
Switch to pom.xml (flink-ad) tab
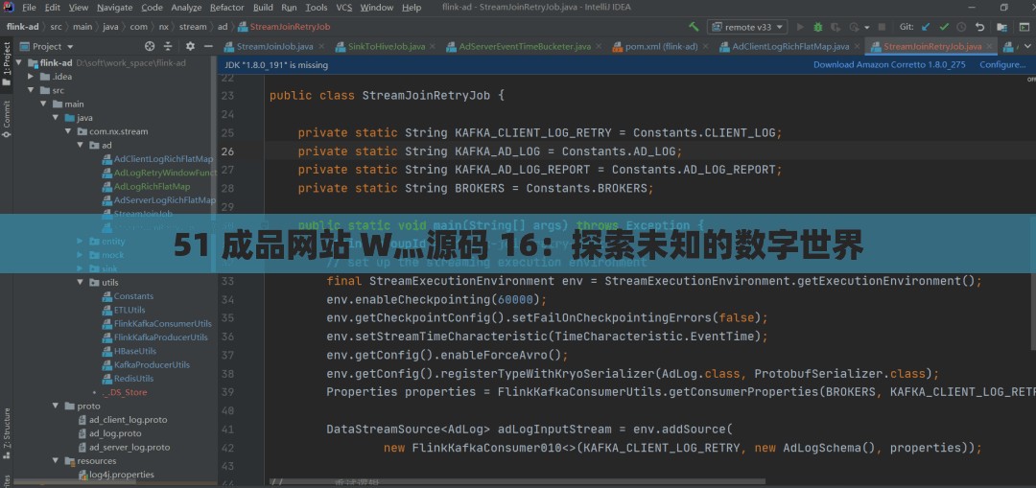(x=661, y=46)
